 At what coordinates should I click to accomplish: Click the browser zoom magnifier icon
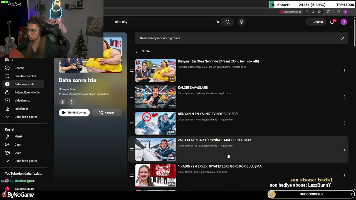pyautogui.click(x=307, y=12)
